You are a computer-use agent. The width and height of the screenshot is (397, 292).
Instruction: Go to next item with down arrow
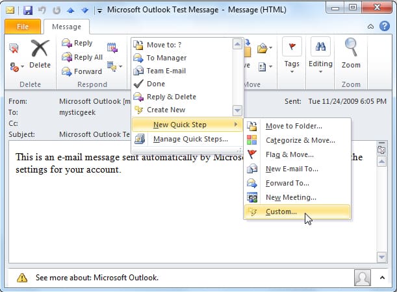coord(85,10)
